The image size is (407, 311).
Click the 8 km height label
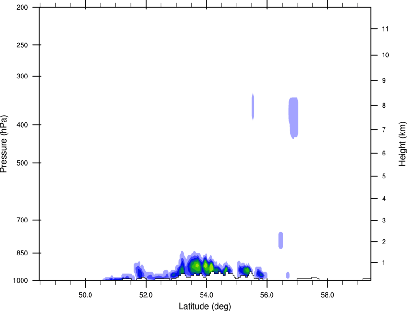click(x=384, y=106)
